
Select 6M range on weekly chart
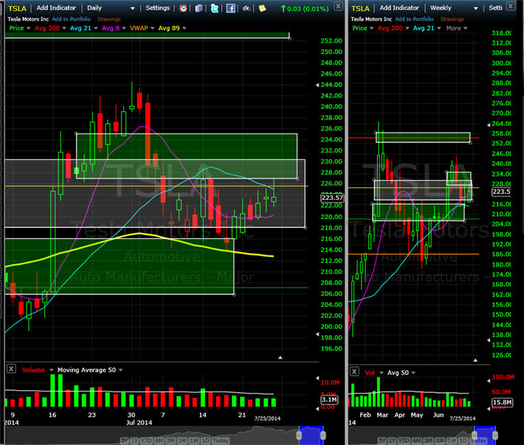click(x=416, y=440)
